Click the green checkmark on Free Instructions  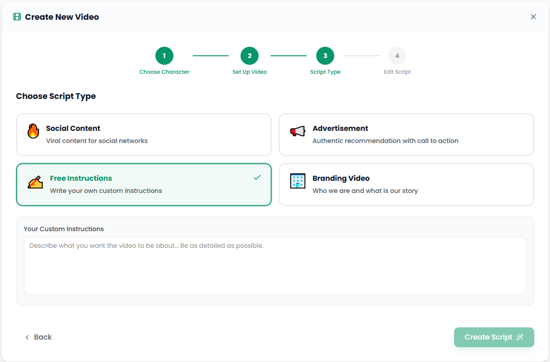257,178
